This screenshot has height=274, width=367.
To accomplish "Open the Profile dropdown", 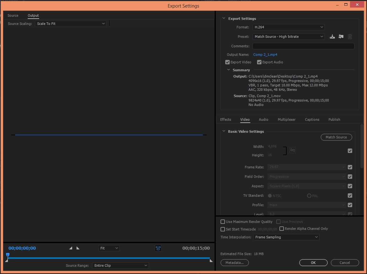I will 307,205.
